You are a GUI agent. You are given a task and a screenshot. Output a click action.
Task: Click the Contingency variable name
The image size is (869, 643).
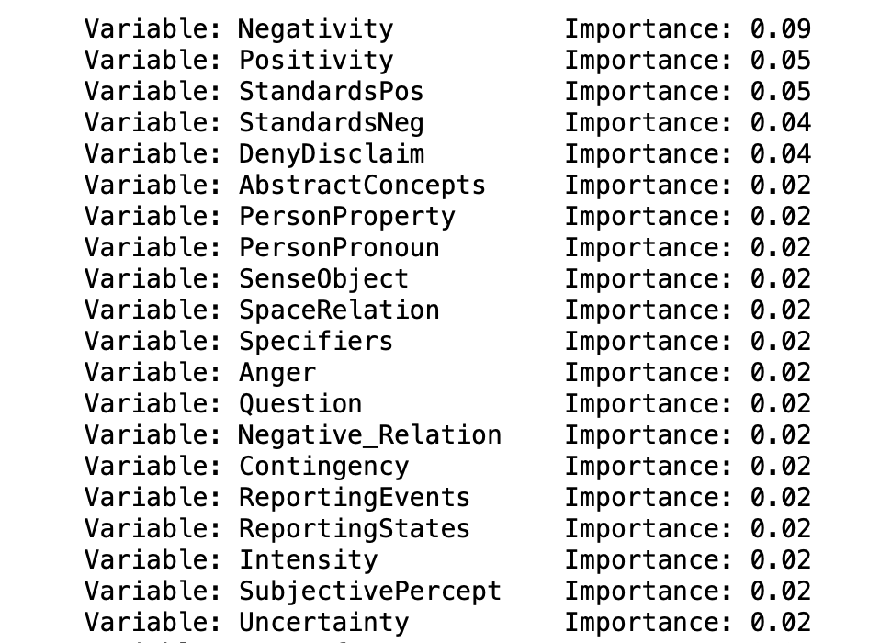point(323,467)
